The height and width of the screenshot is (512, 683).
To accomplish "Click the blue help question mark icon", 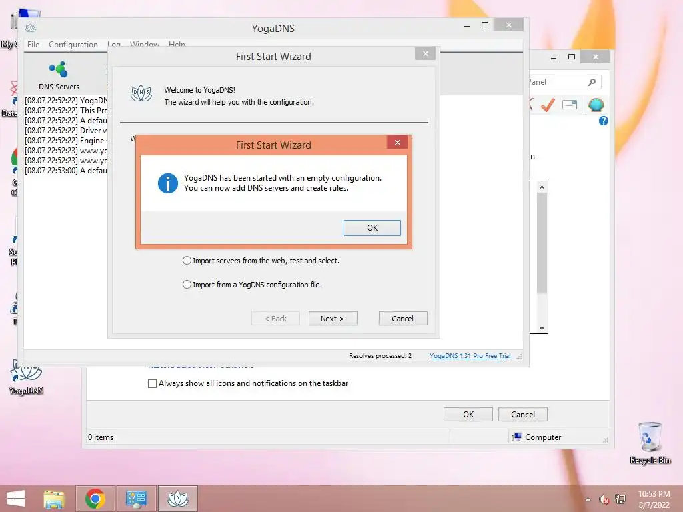I will tap(603, 121).
